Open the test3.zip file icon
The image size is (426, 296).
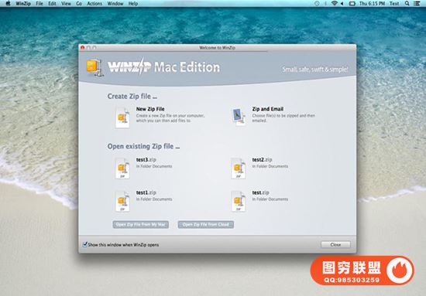pos(122,168)
